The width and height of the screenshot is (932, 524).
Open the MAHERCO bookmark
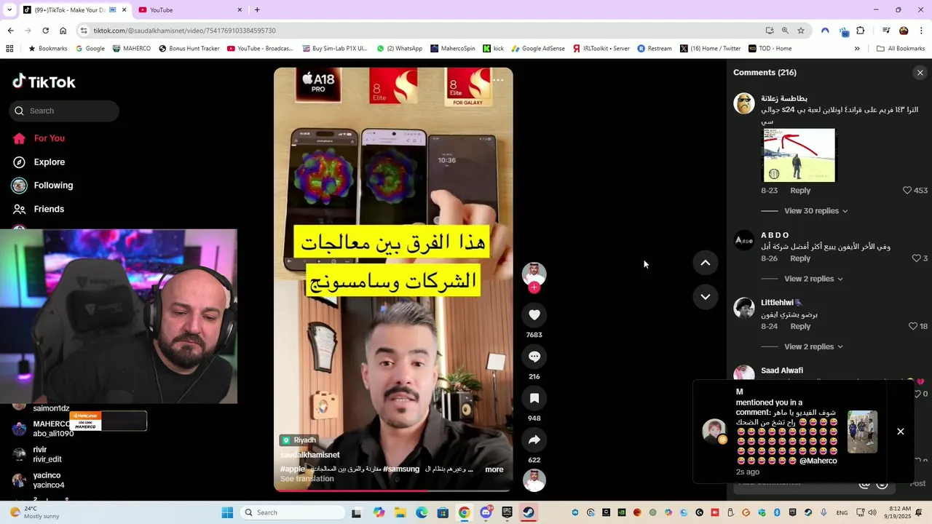click(x=132, y=49)
